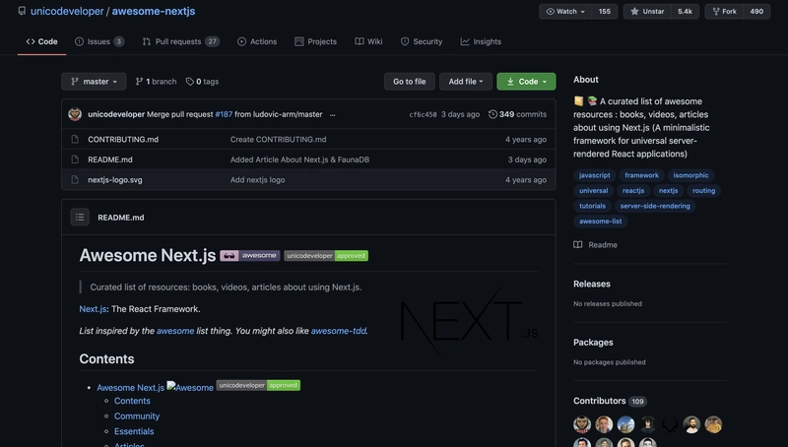
Task: Jump to Contents sub-item link
Action: pyautogui.click(x=132, y=401)
